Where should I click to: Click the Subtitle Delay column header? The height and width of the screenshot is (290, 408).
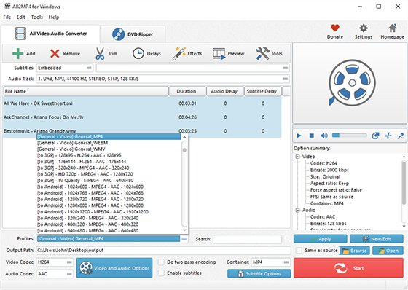(262, 91)
